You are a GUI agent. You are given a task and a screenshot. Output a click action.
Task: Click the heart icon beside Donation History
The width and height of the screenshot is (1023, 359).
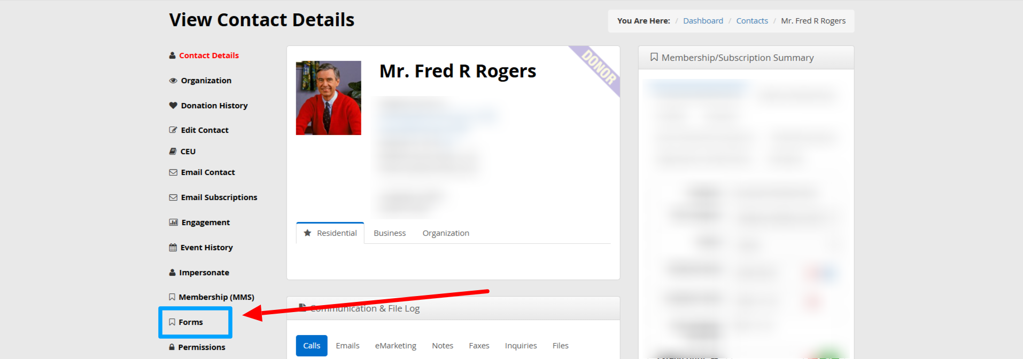coord(173,106)
